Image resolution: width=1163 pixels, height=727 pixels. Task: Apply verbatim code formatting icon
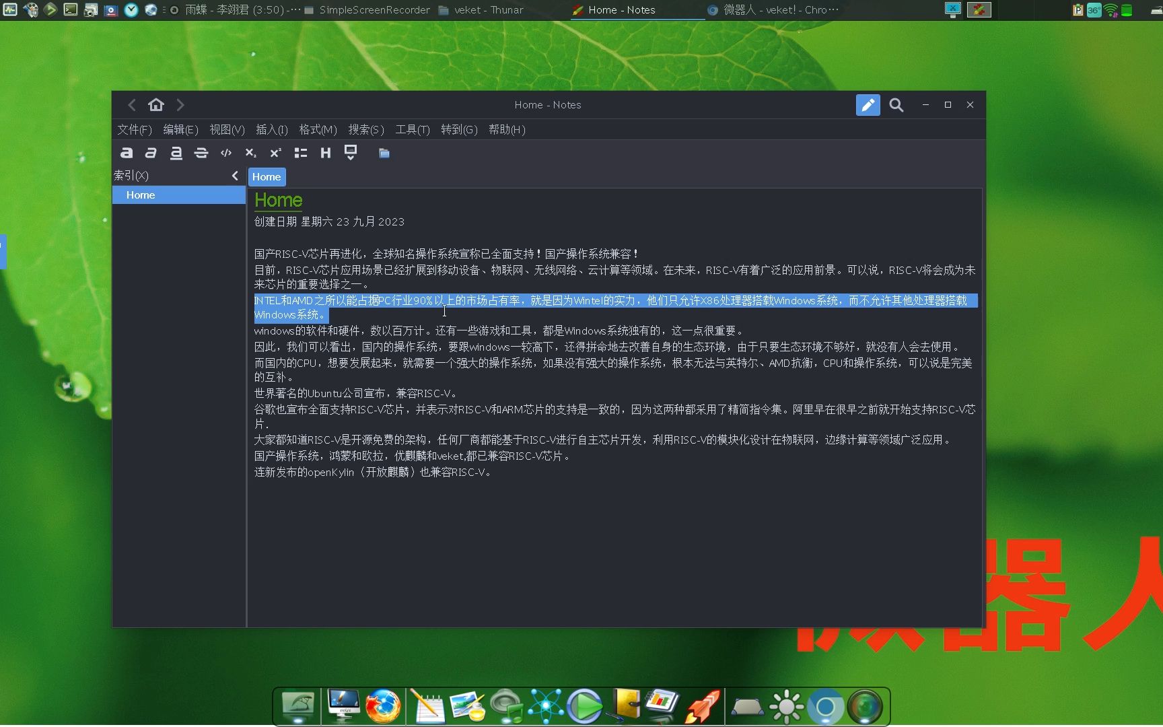(226, 153)
